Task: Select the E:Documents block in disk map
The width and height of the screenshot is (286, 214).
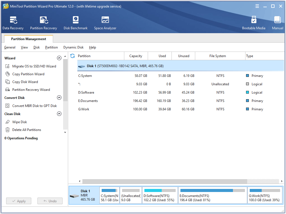Action: click(x=213, y=195)
